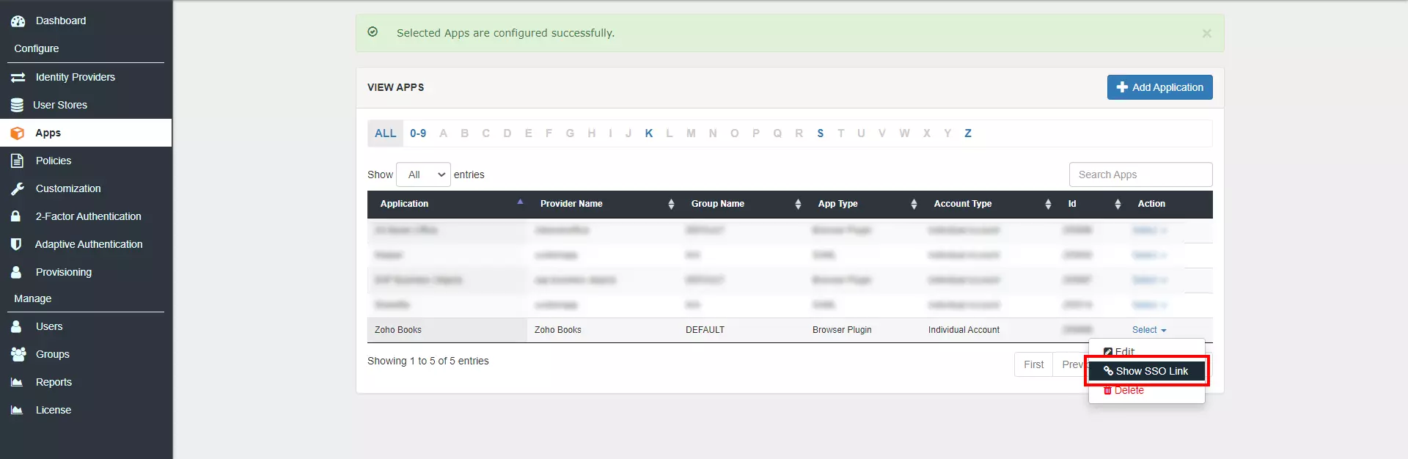Click the License chart icon
The width and height of the screenshot is (1408, 459).
click(17, 410)
